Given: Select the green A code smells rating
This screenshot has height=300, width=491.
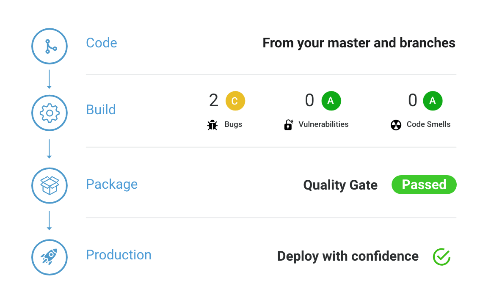Looking at the screenshot, I should point(432,101).
